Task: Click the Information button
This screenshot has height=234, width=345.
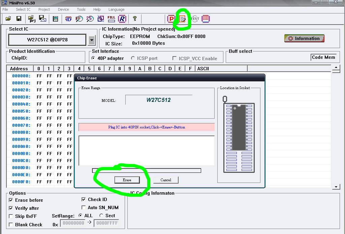Action: click(304, 38)
